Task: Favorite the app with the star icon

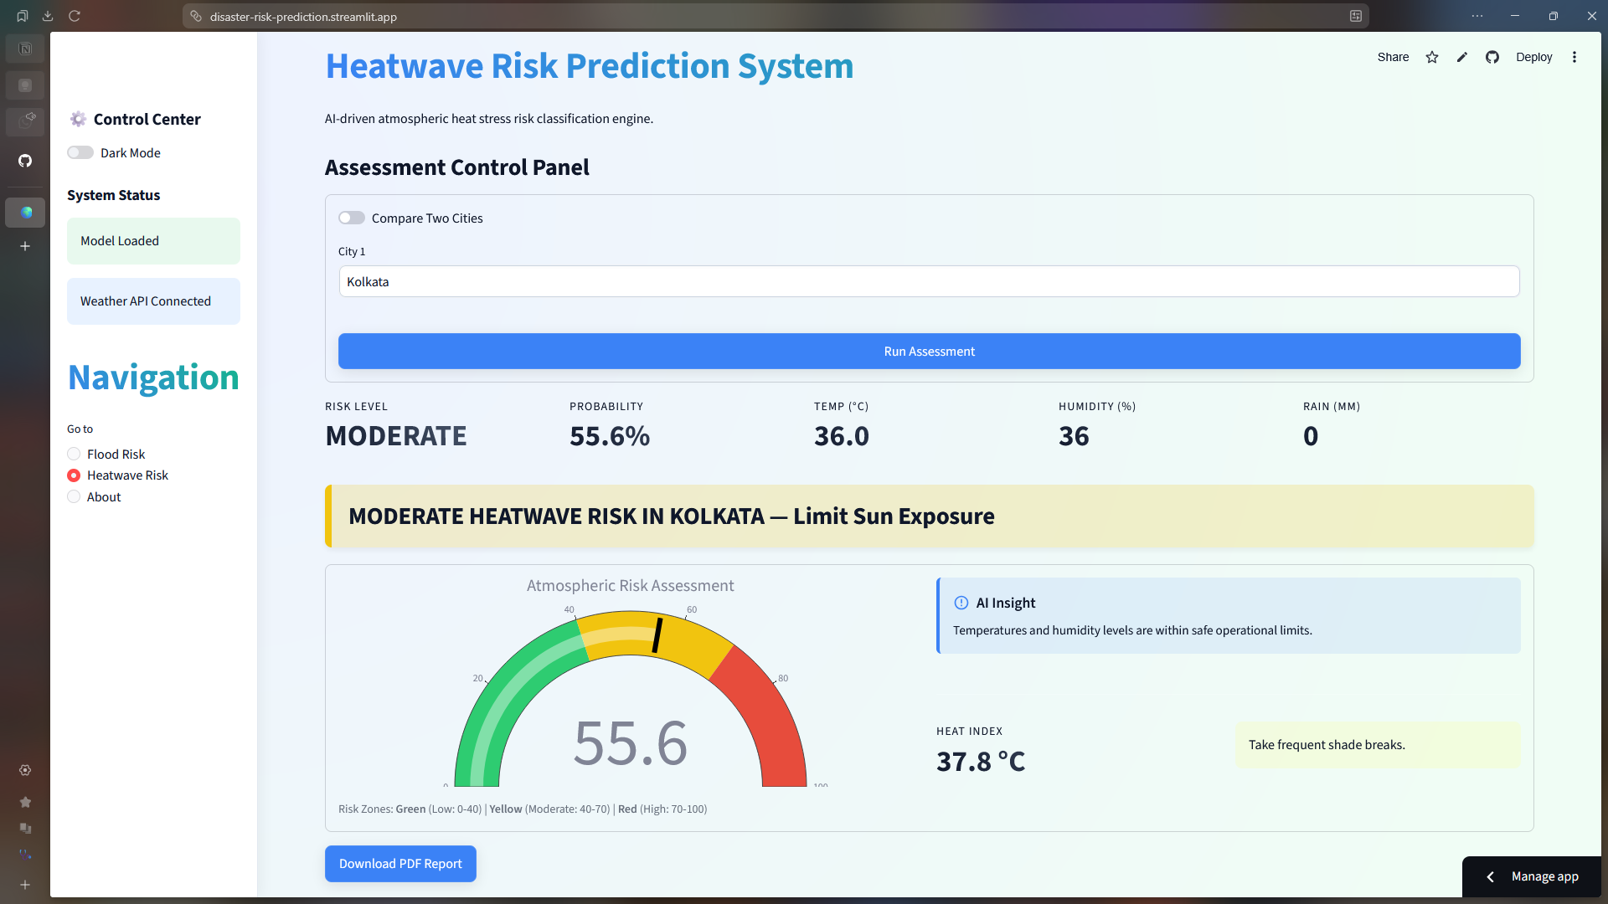Action: coord(1432,57)
